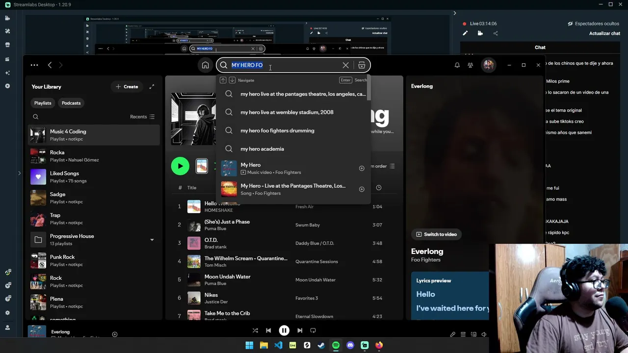Image resolution: width=628 pixels, height=353 pixels.
Task: Open Discord from Windows taskbar
Action: 350,345
